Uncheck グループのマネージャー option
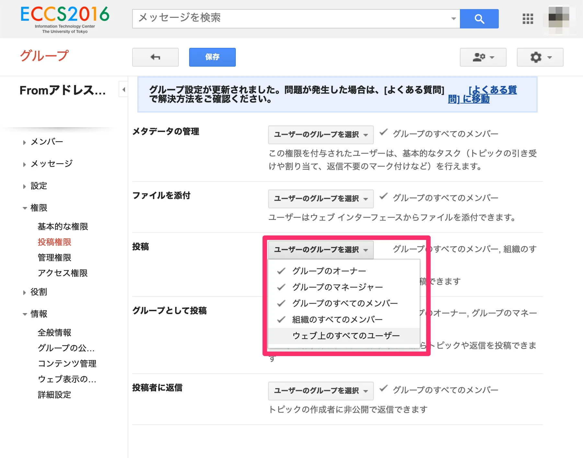The image size is (583, 458). coord(337,287)
